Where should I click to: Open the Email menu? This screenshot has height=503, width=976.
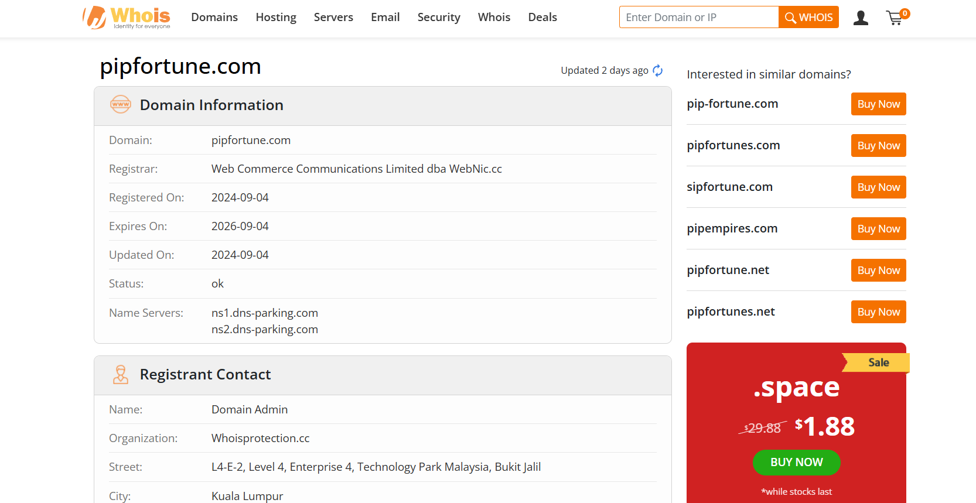pyautogui.click(x=385, y=18)
